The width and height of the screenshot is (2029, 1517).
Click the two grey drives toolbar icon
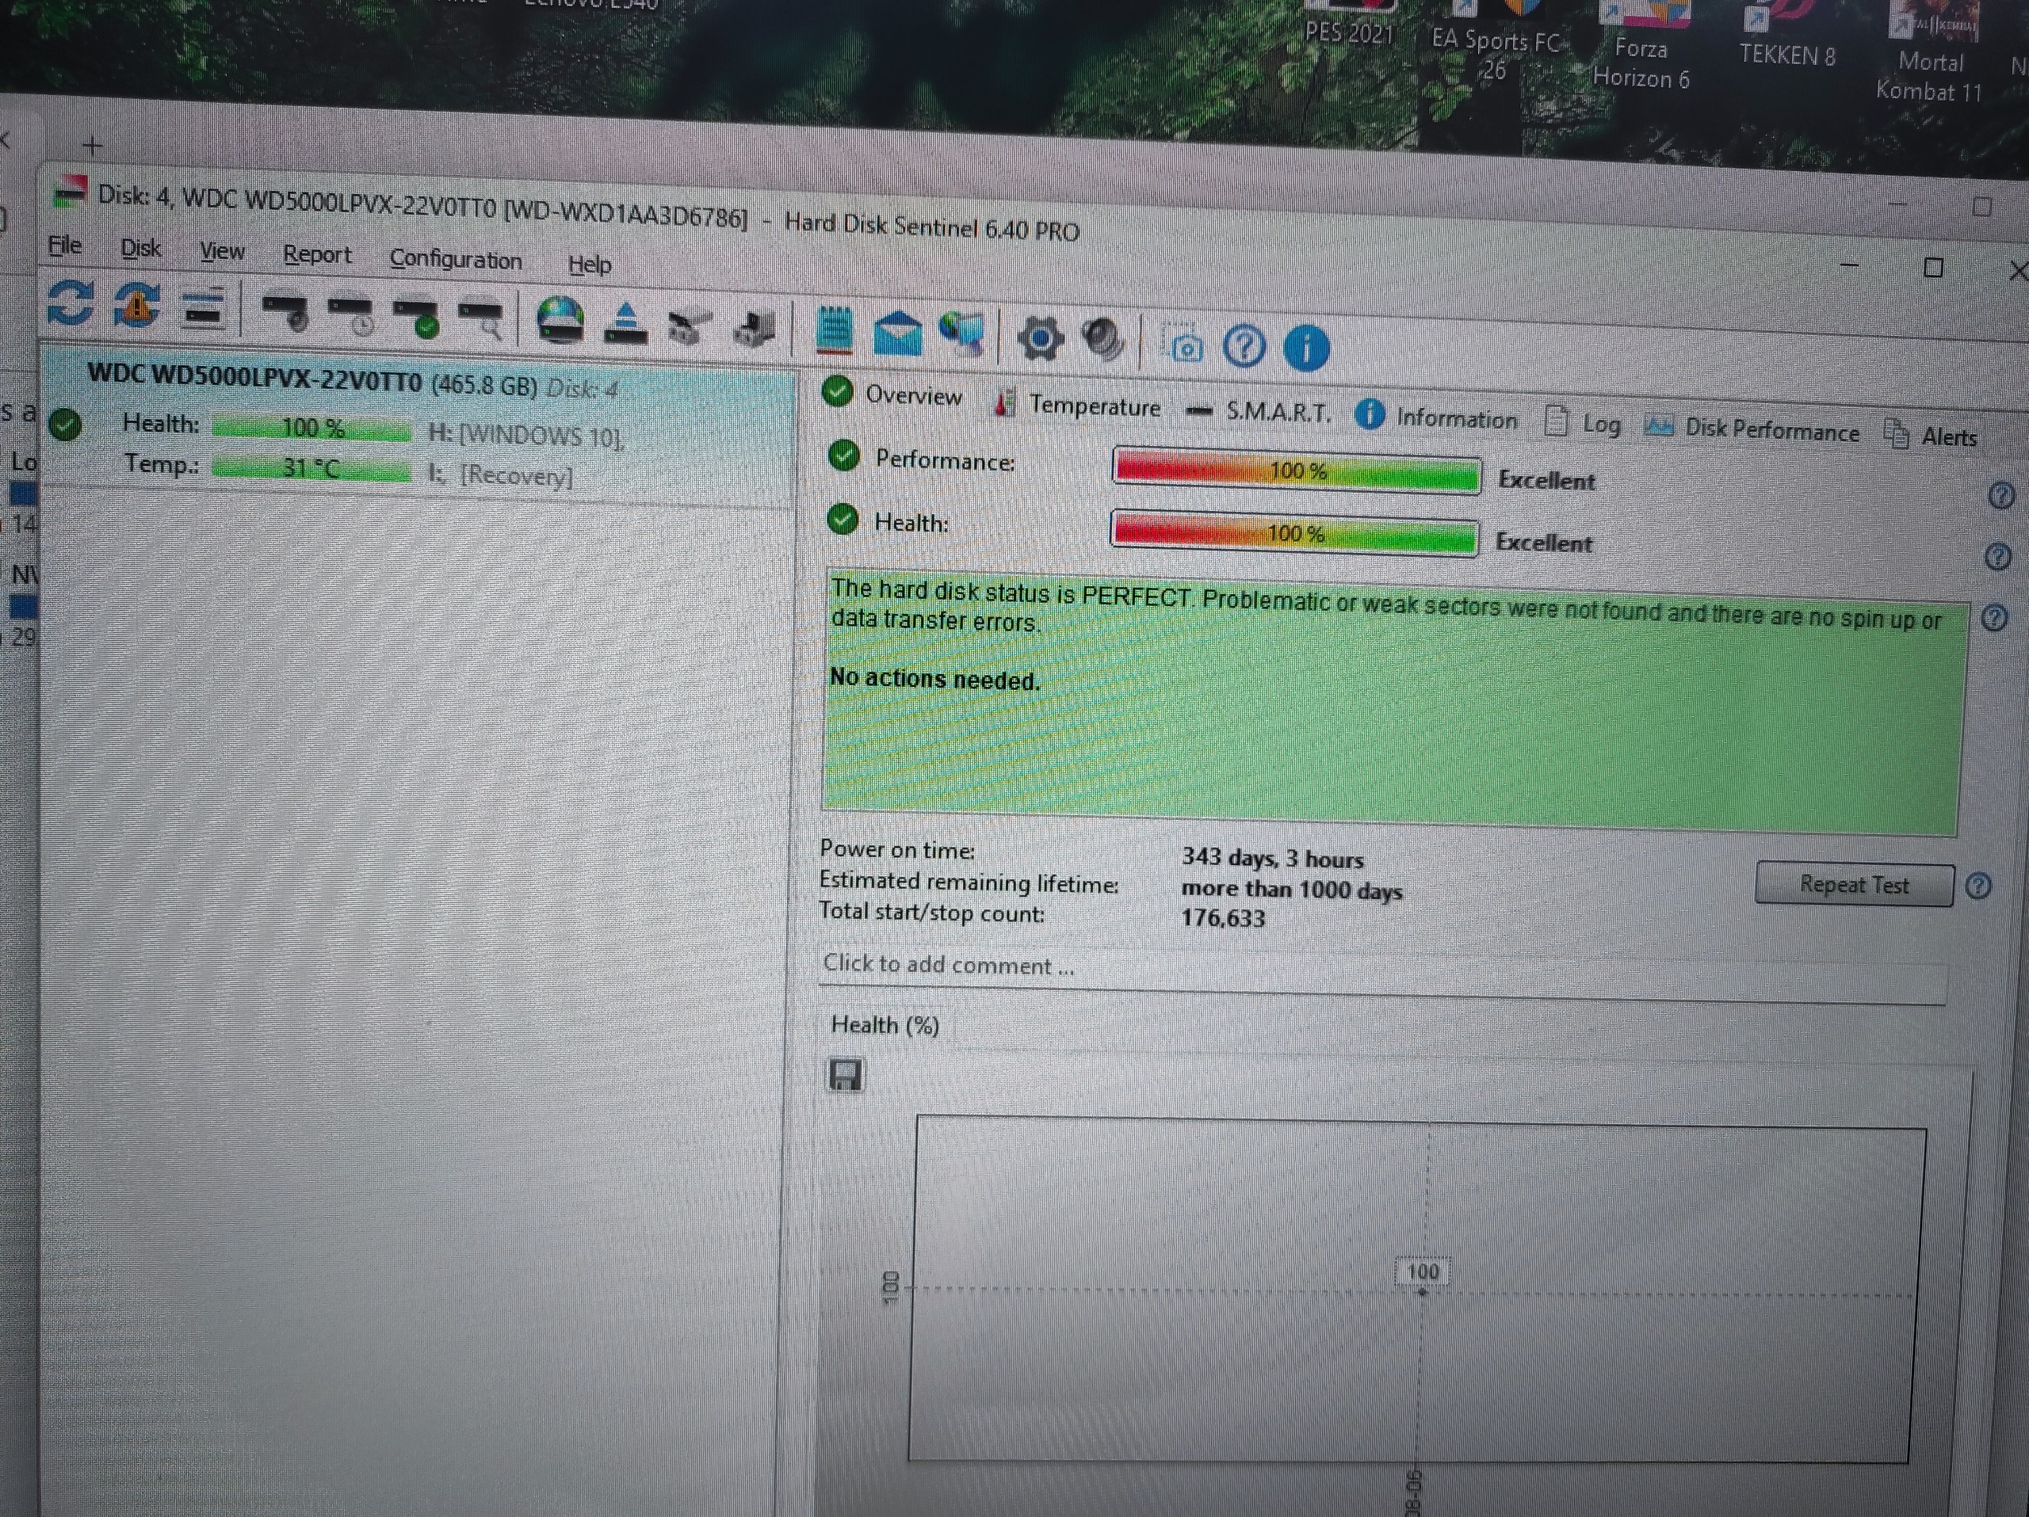pyautogui.click(x=690, y=328)
